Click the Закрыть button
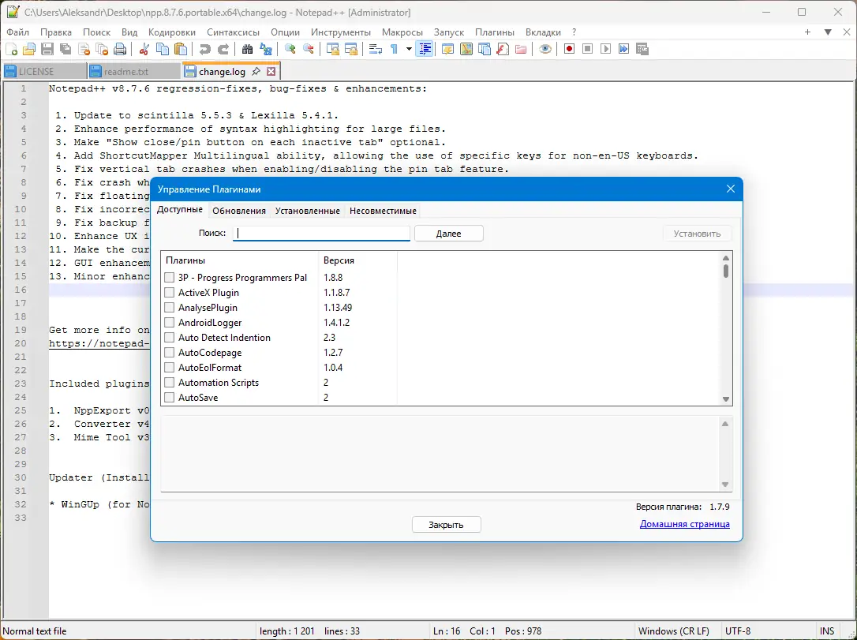The width and height of the screenshot is (857, 640). [446, 523]
